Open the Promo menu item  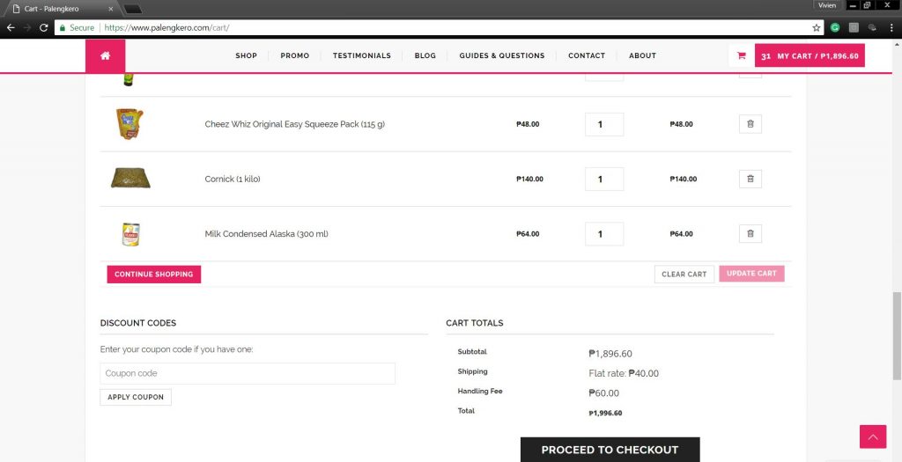point(295,55)
